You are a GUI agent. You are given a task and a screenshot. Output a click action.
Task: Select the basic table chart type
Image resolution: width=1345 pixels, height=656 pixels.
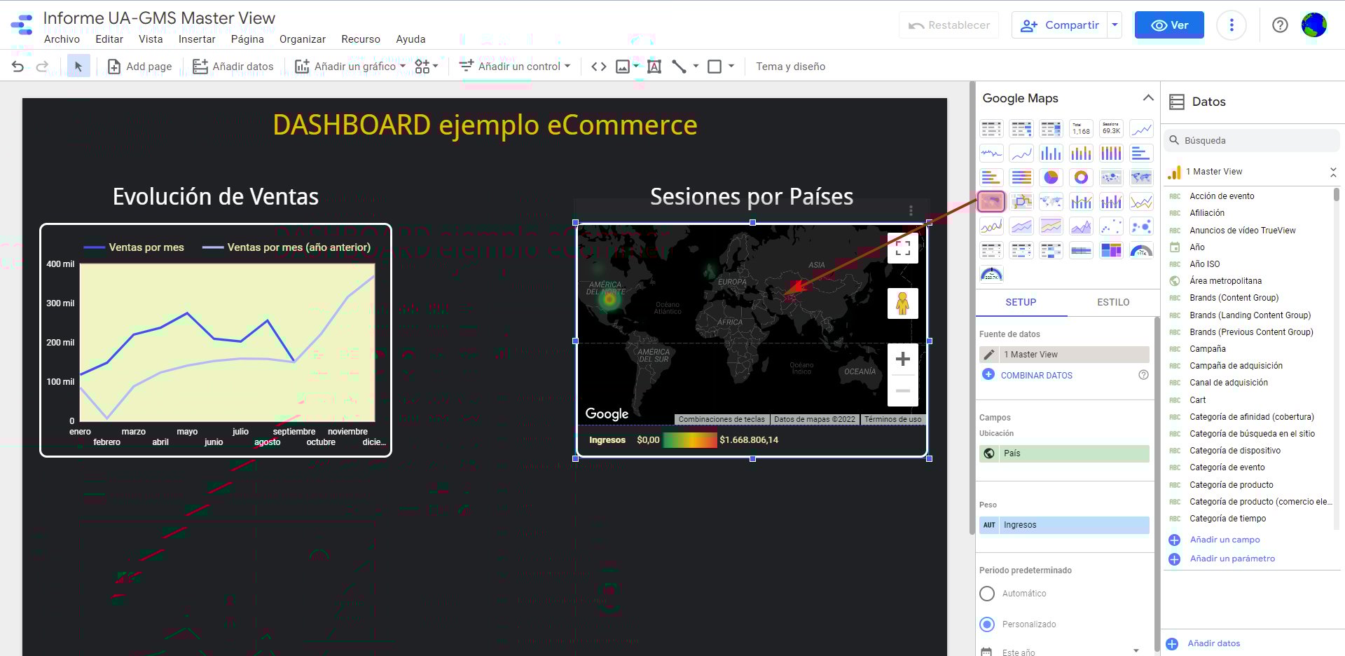[991, 129]
